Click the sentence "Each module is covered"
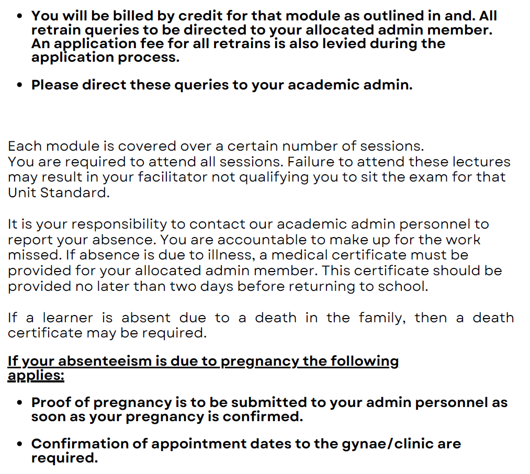The image size is (530, 474). coord(216,146)
